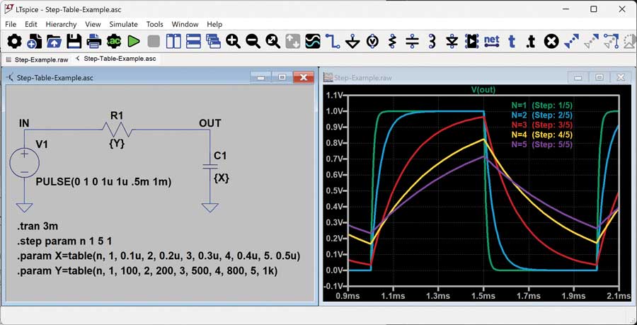Switch to the Step-Table-Example.asc tab
This screenshot has height=325, width=637.
click(x=119, y=59)
